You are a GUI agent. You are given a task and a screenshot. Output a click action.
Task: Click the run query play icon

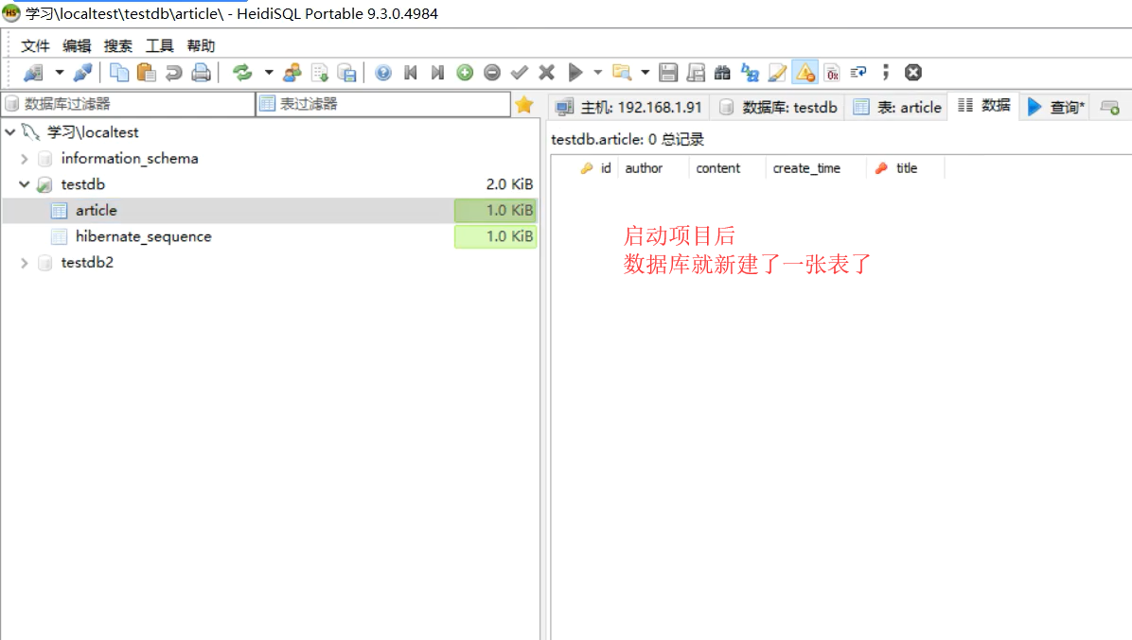click(x=575, y=73)
